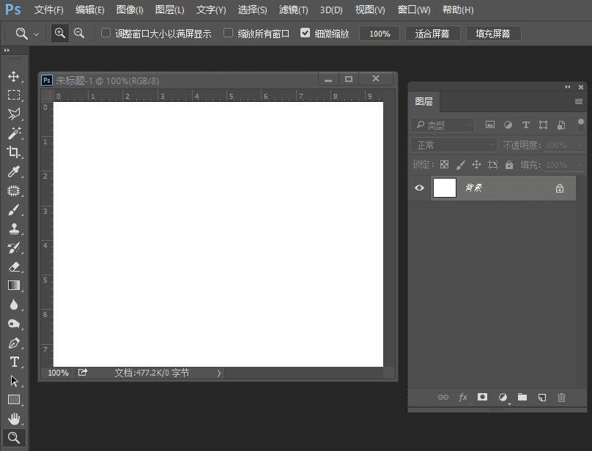592x451 pixels.
Task: Open the Layers panel flyout menu
Action: tap(579, 102)
